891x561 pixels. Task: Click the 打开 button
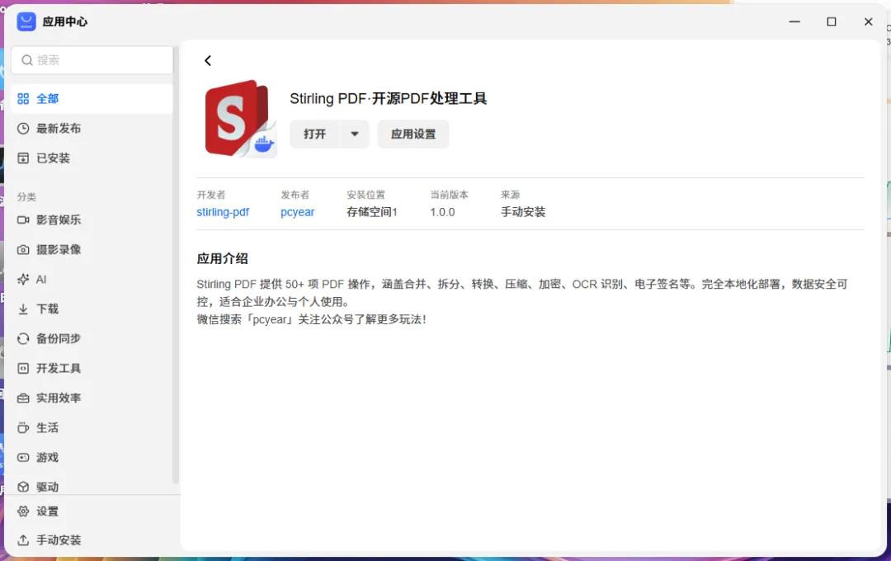pyautogui.click(x=315, y=134)
